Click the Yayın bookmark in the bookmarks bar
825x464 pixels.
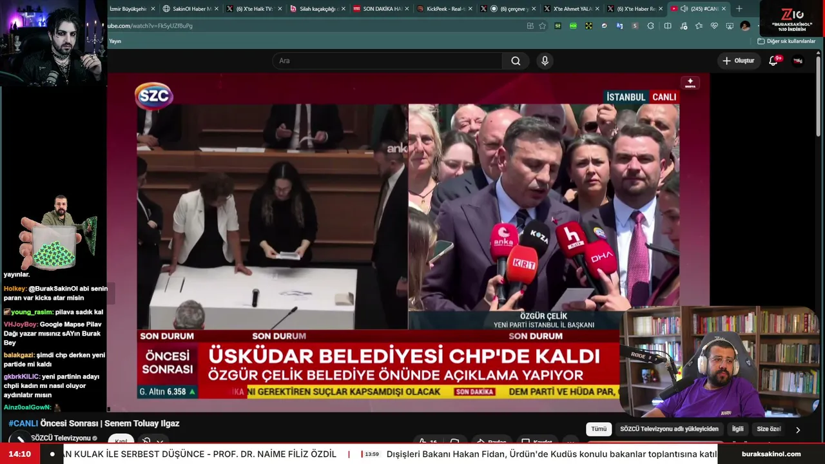pos(115,41)
